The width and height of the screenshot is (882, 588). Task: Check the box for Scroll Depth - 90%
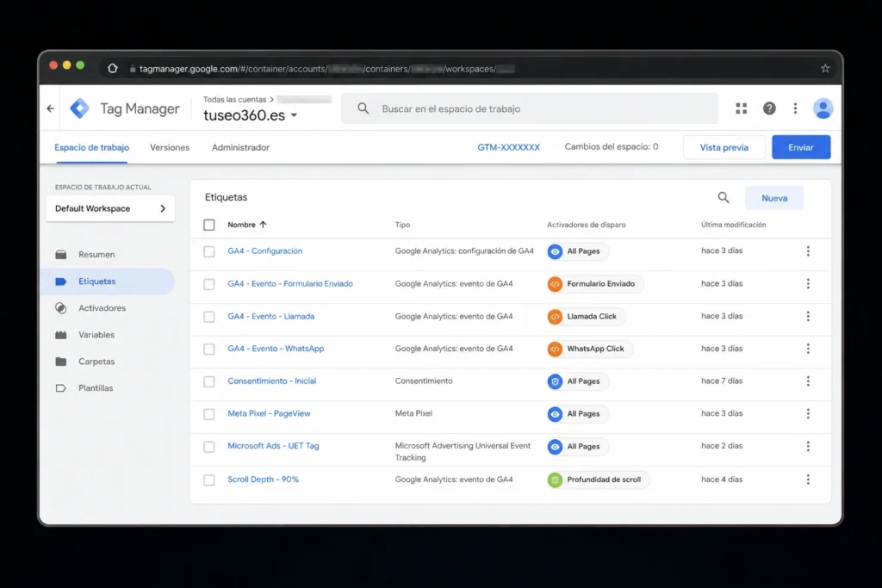209,480
